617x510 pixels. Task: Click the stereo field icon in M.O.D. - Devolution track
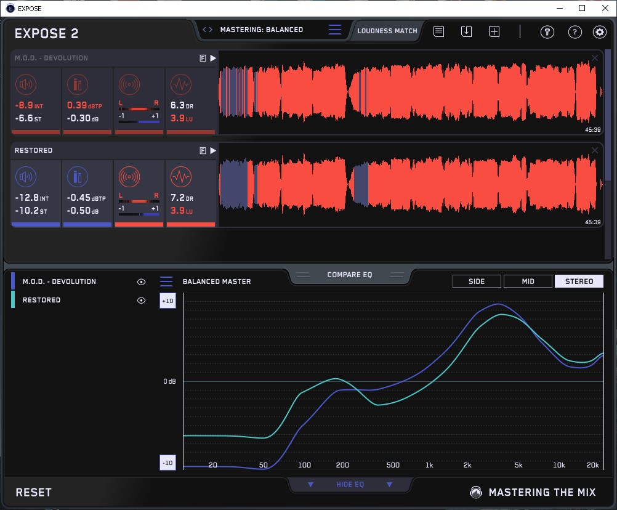click(129, 84)
